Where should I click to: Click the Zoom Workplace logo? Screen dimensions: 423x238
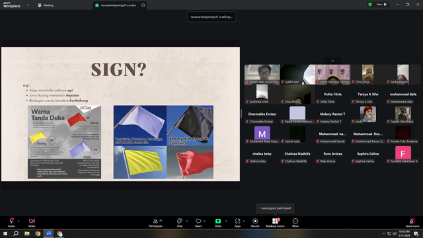pyautogui.click(x=12, y=5)
